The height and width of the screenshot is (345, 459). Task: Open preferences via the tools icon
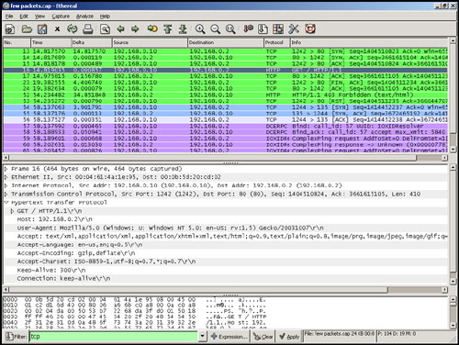[294, 29]
